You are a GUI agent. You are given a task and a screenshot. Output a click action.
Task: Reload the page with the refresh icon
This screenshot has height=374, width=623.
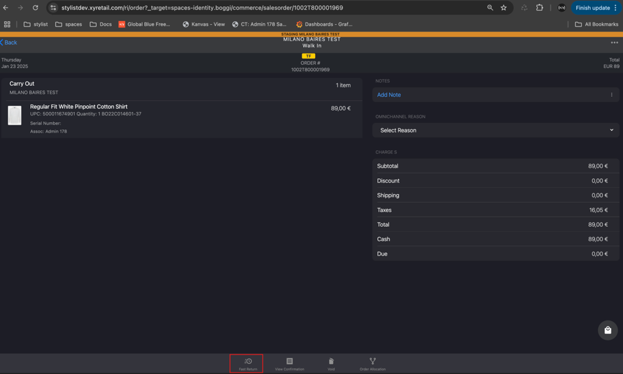35,7
